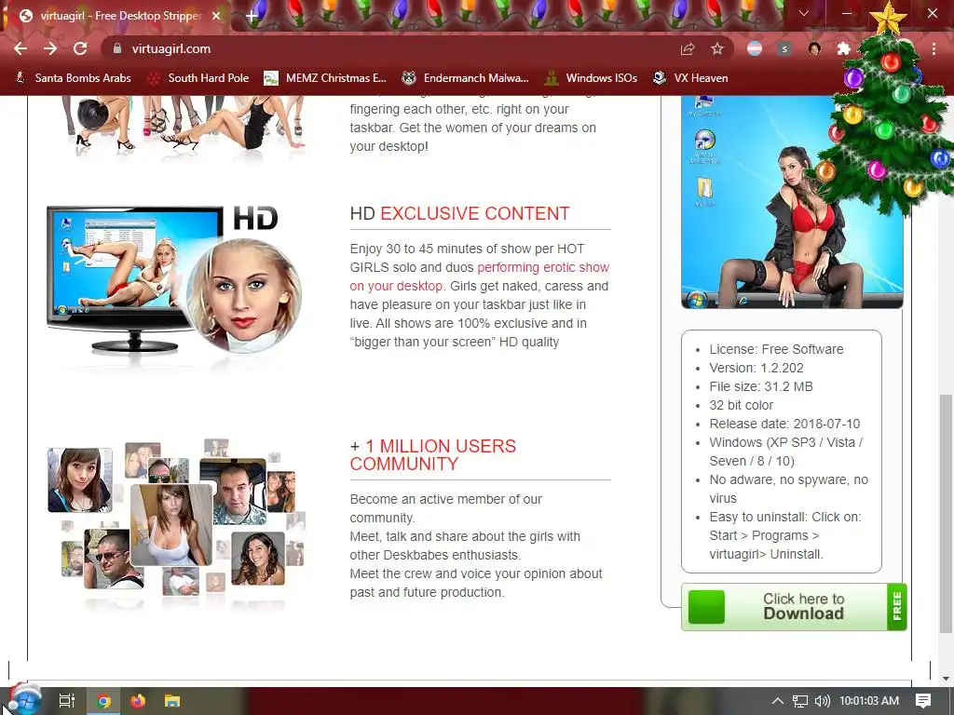This screenshot has width=954, height=715.
Task: Open the notification center icon
Action: [x=923, y=701]
